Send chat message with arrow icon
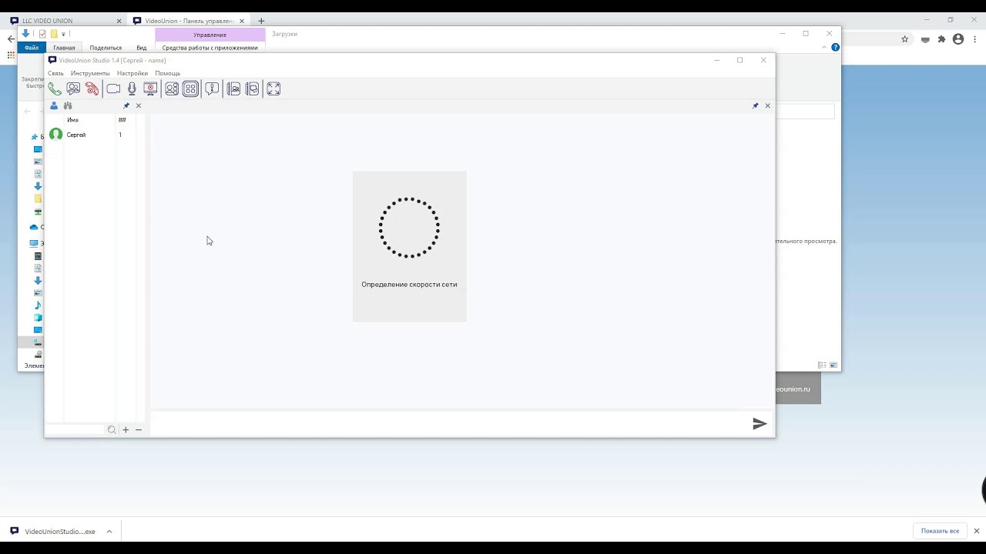Screen dimensions: 986x554 coord(760,423)
